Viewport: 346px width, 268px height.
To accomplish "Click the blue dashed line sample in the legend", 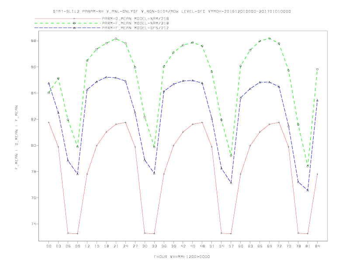I will point(68,28).
